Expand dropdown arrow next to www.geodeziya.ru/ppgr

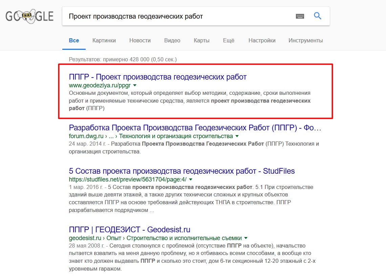135,85
